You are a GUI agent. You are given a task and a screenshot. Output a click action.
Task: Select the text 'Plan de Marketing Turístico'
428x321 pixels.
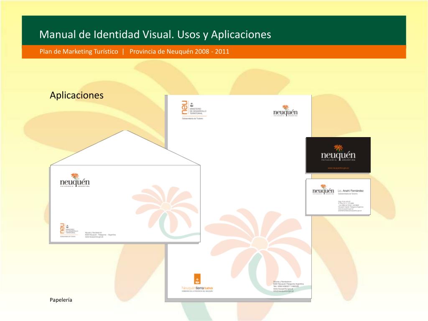point(79,51)
